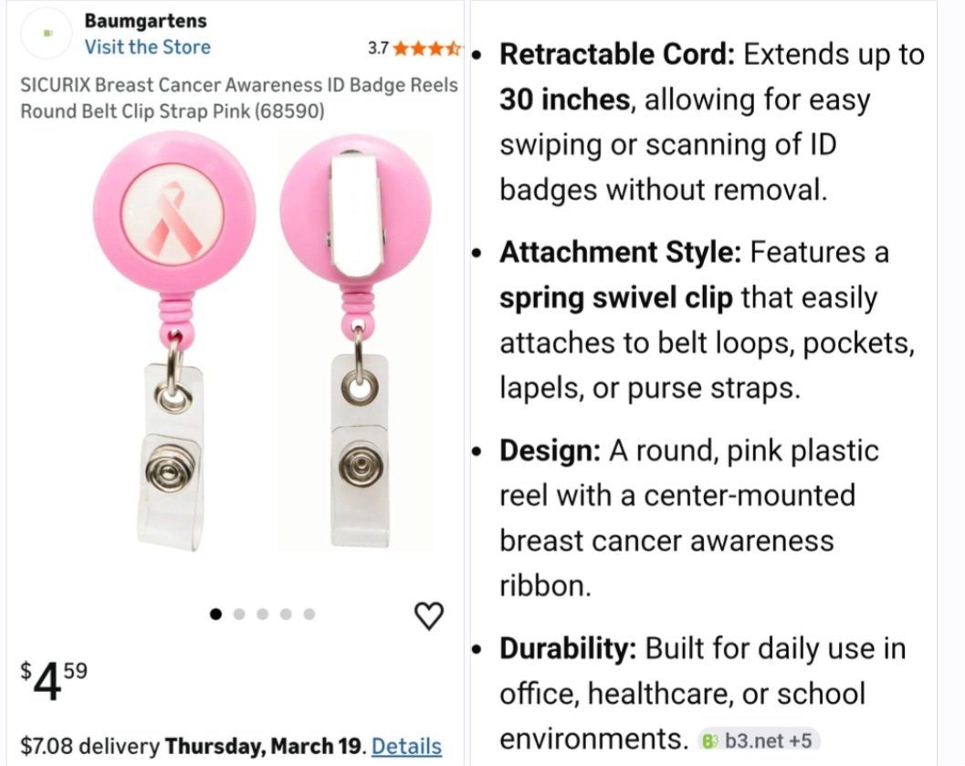Select the first carousel dot
This screenshot has height=766, width=965.
[215, 614]
